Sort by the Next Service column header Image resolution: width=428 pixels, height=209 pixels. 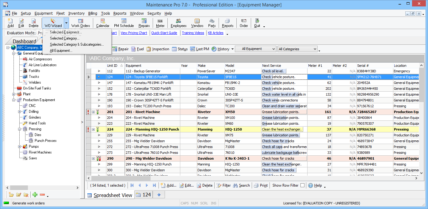pyautogui.click(x=284, y=66)
